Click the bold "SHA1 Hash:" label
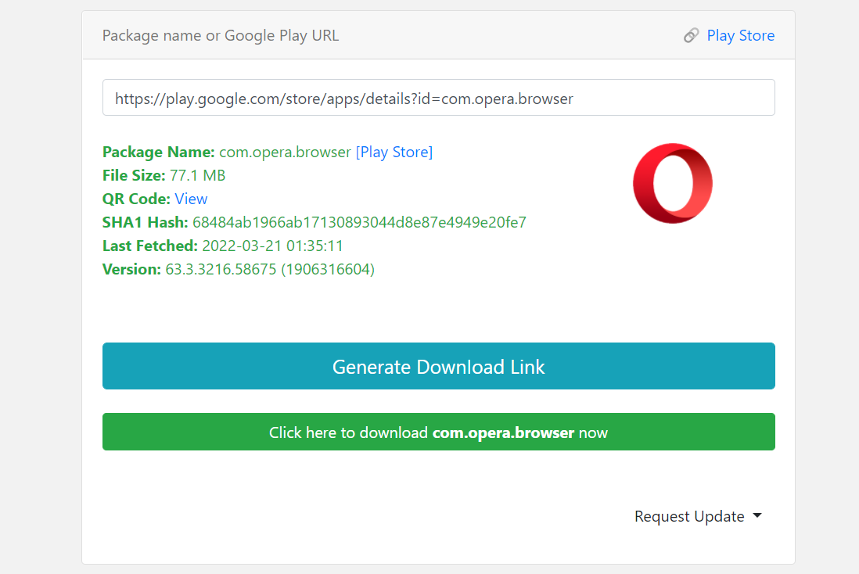The width and height of the screenshot is (859, 574). tap(146, 222)
